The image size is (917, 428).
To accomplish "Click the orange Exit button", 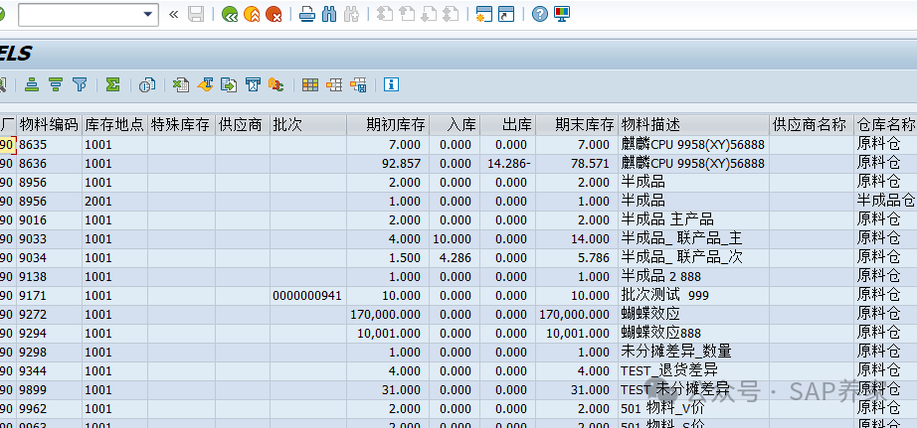I will coord(252,14).
